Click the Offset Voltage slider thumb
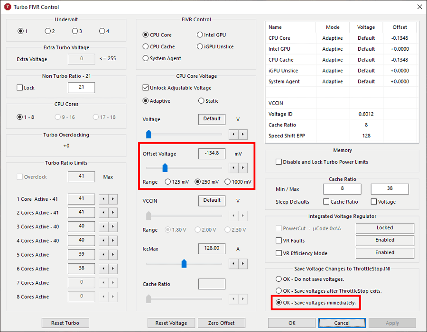Viewport: 427px width, 332px height. (x=165, y=168)
